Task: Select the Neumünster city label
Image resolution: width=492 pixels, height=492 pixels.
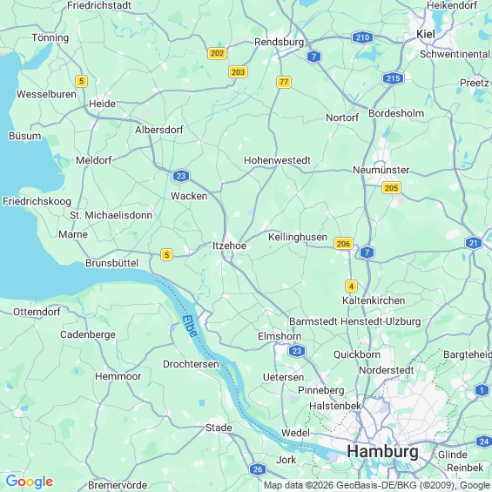Action: click(x=381, y=170)
